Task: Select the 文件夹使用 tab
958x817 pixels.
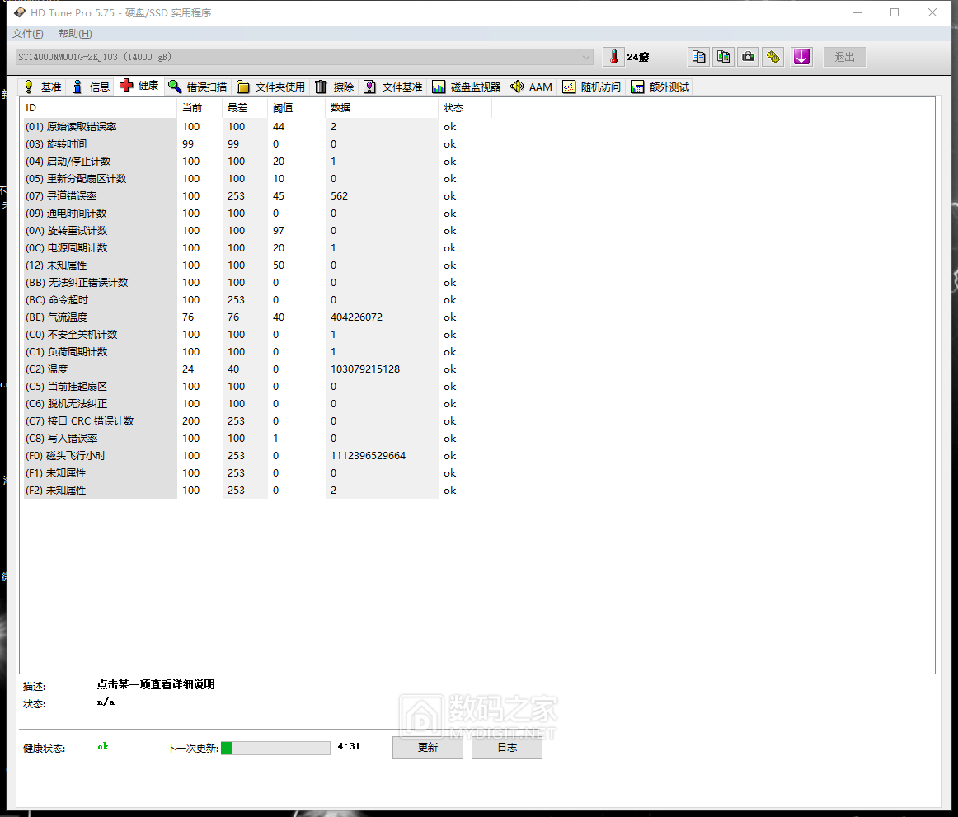Action: click(x=271, y=87)
